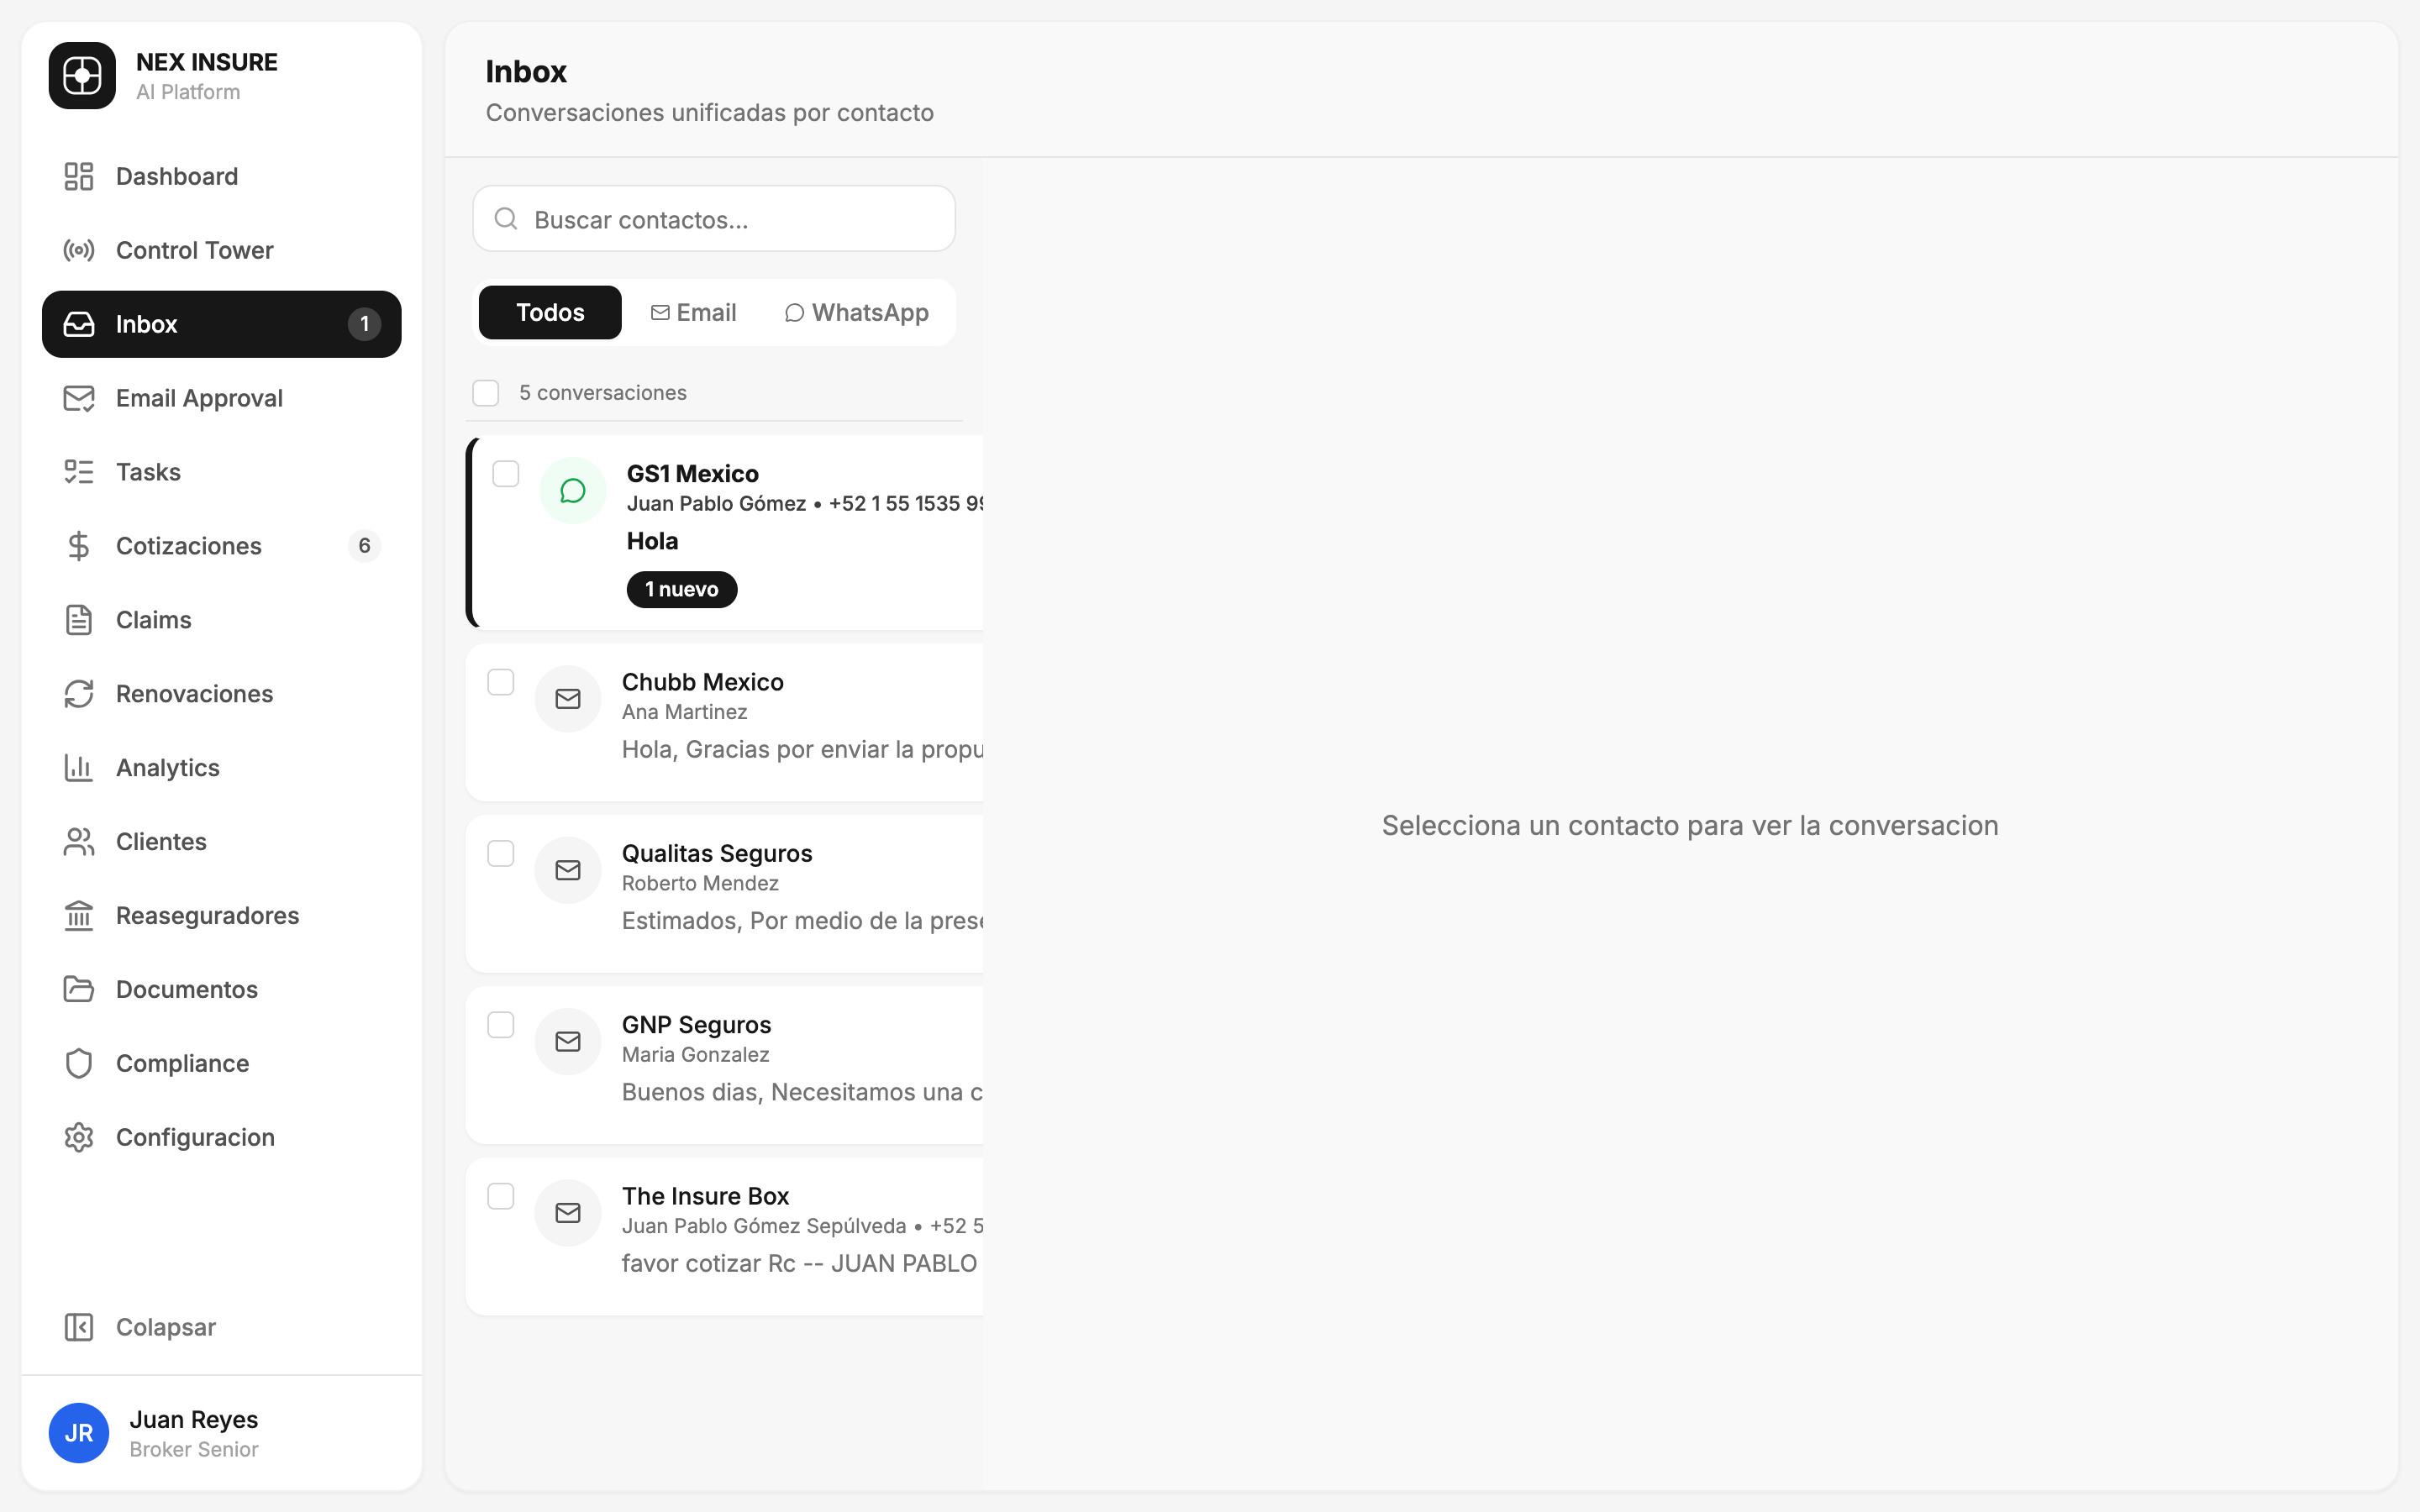Check the GNP Seguros conversation checkbox
2420x1512 pixels.
click(x=501, y=1024)
